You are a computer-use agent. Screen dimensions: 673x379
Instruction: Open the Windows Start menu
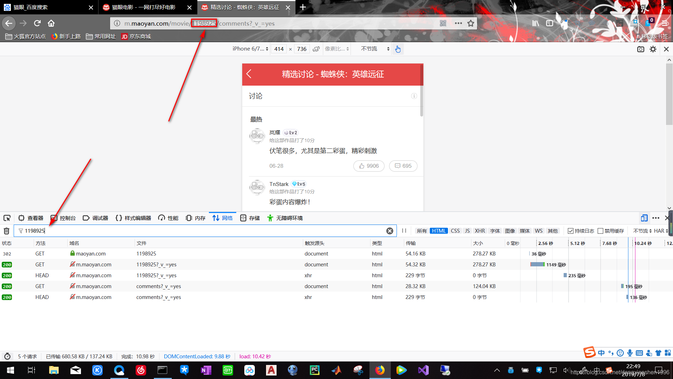coord(11,370)
